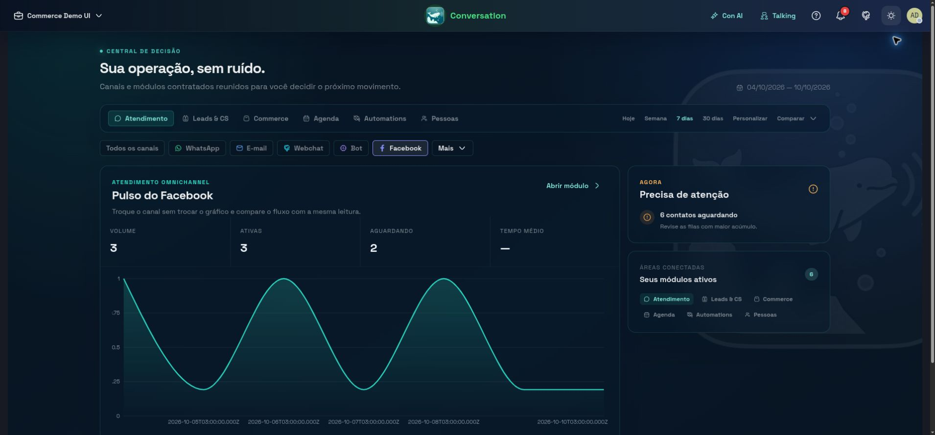Expand the Mais channels dropdown
Screen dimensions: 935x435
[452, 148]
